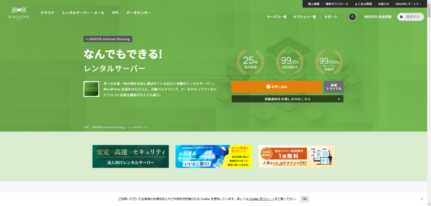The width and height of the screenshot is (431, 206).
Task: Click the 無償トライアル button
Action: [x=334, y=87]
